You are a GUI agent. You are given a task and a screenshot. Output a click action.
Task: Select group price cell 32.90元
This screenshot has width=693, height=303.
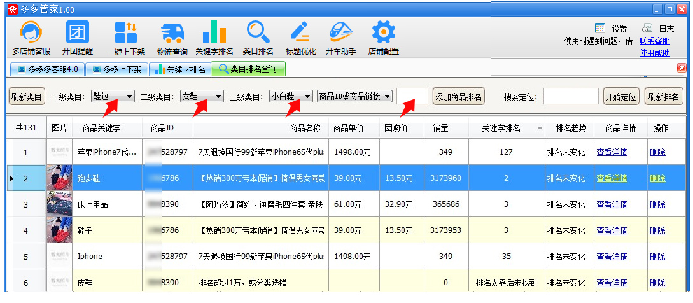(x=402, y=204)
